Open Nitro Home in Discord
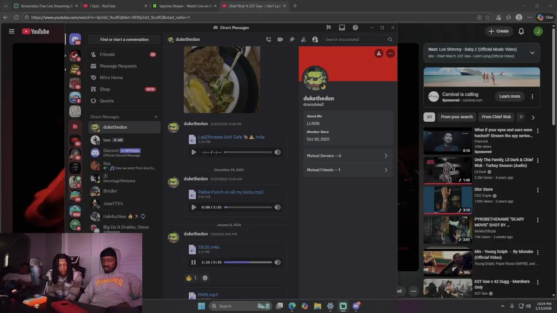 pos(124,77)
